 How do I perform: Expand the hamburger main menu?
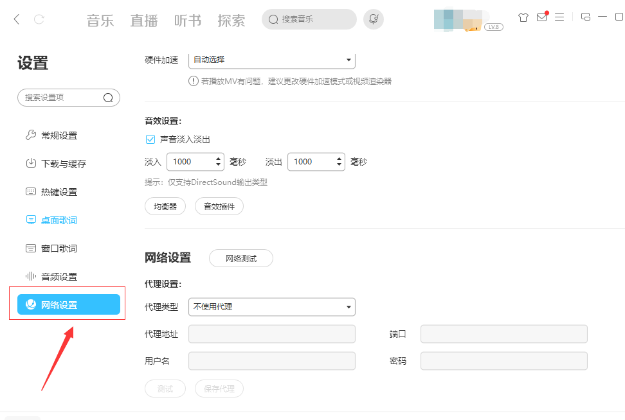pyautogui.click(x=559, y=17)
